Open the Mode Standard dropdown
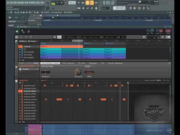 89,72
